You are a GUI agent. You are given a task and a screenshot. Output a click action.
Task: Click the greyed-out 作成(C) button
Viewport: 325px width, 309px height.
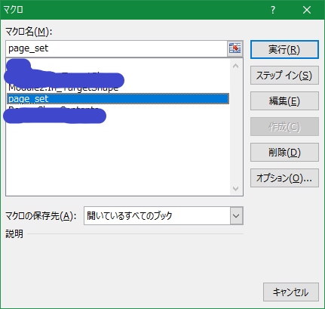[284, 127]
